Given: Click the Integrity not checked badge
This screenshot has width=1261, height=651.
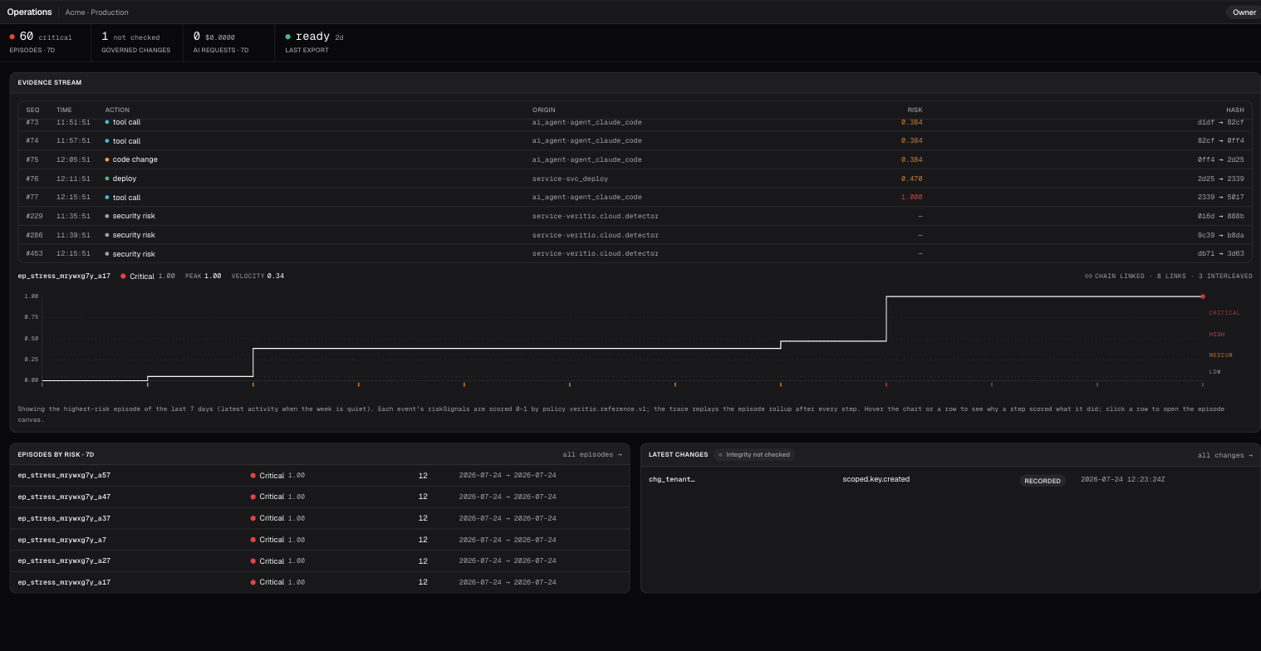Looking at the screenshot, I should coord(754,454).
